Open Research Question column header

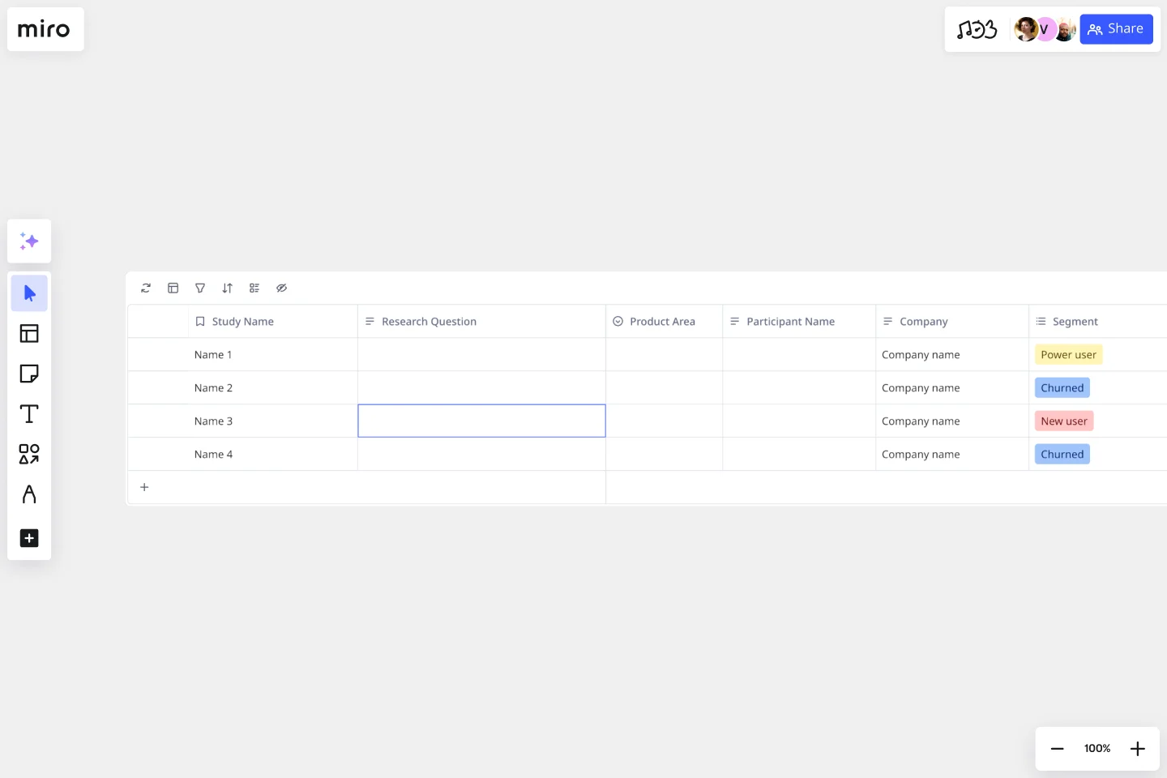pos(481,322)
